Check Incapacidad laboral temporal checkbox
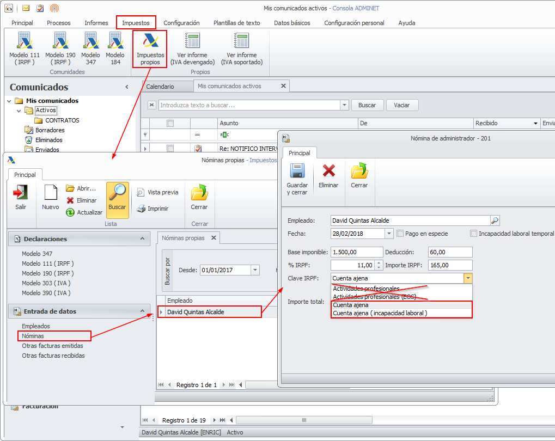The image size is (555, 441). point(473,234)
